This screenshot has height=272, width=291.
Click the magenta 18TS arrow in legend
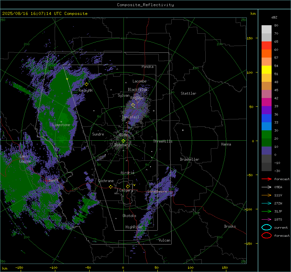(x=266, y=220)
